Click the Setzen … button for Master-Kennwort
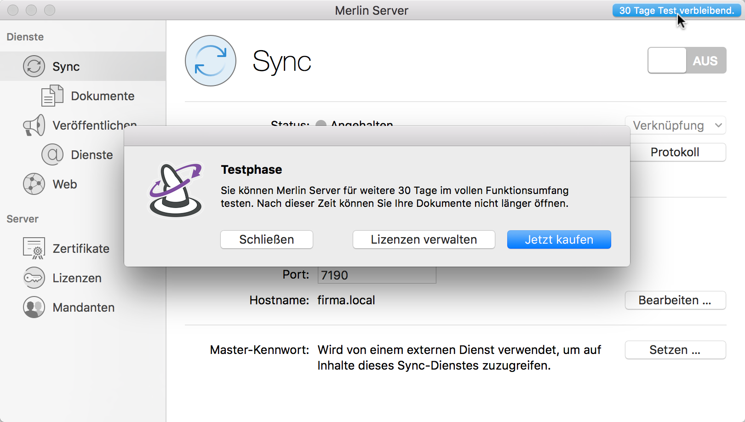Viewport: 745px width, 422px height. [675, 350]
